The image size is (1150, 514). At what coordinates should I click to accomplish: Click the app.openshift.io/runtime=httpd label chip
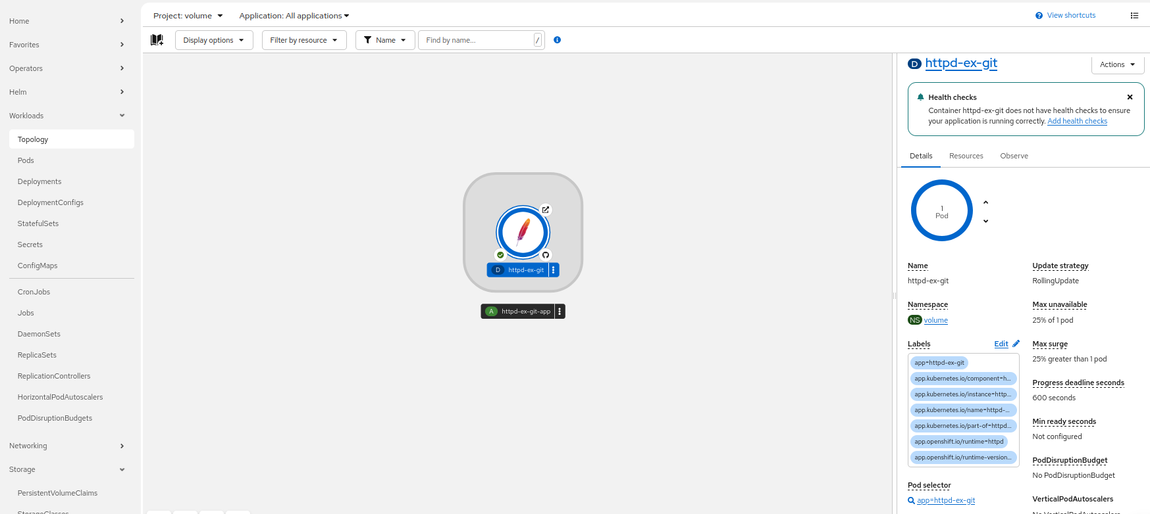pyautogui.click(x=958, y=442)
